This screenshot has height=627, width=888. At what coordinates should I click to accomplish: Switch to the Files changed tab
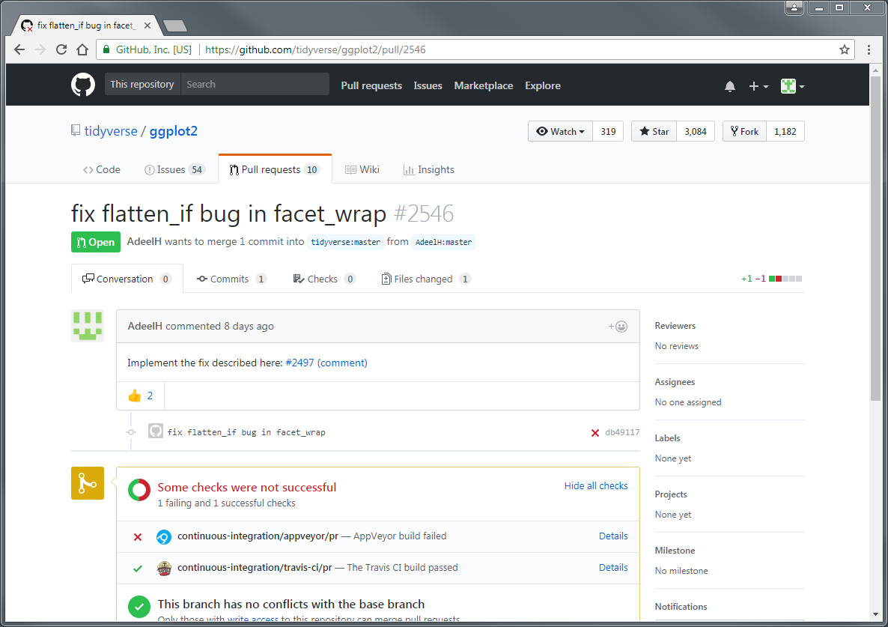(x=425, y=279)
